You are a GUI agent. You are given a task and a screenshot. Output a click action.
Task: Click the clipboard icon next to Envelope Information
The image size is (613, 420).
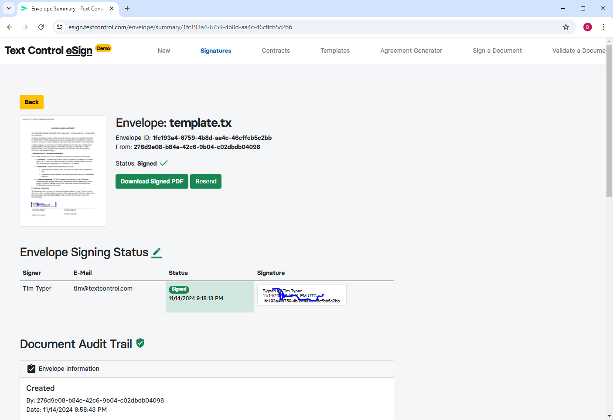(x=31, y=369)
